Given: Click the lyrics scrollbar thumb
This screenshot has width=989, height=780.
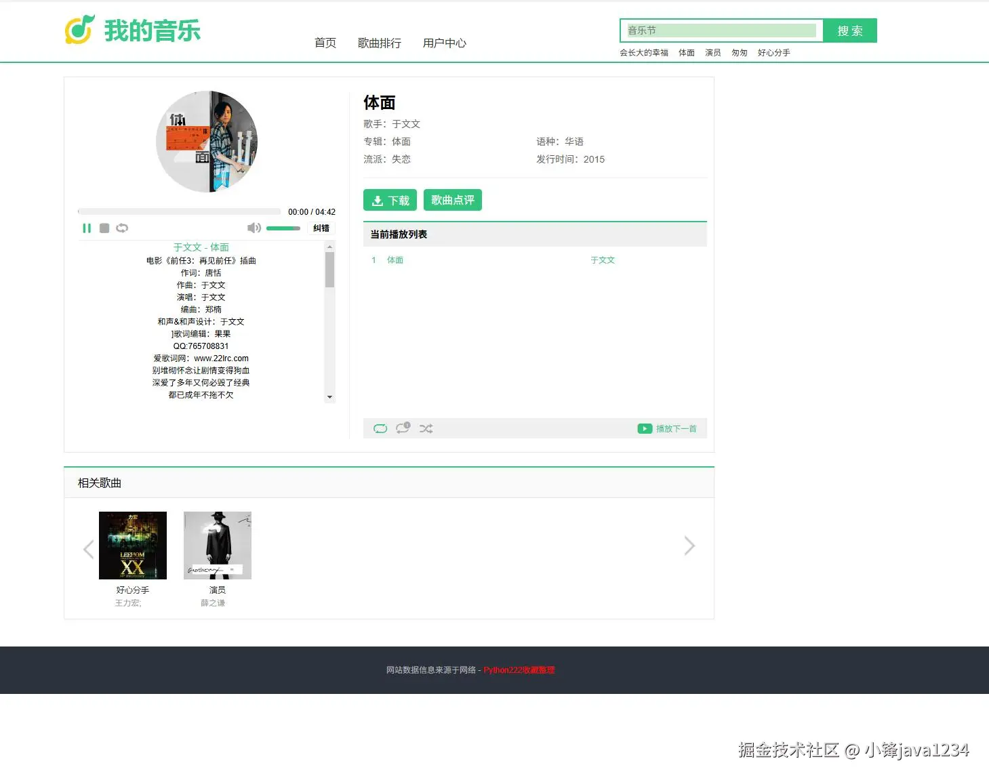Looking at the screenshot, I should 330,270.
